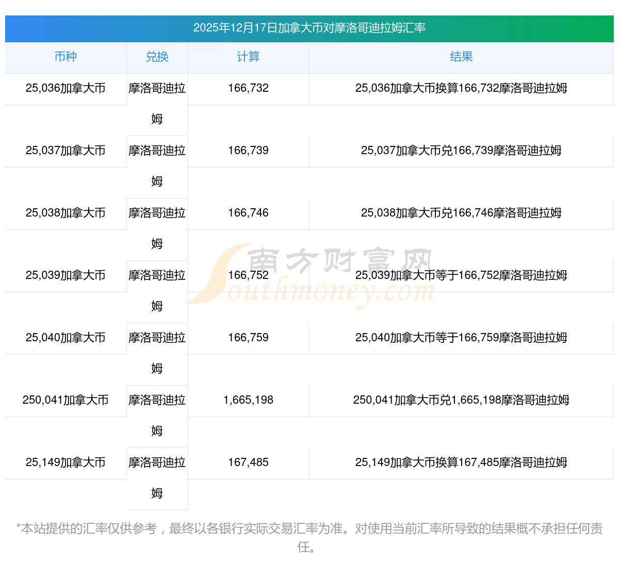Viewport: 619px width, 563px height.
Task: Select the 25,036加拿大币 currency cell
Action: tap(66, 88)
